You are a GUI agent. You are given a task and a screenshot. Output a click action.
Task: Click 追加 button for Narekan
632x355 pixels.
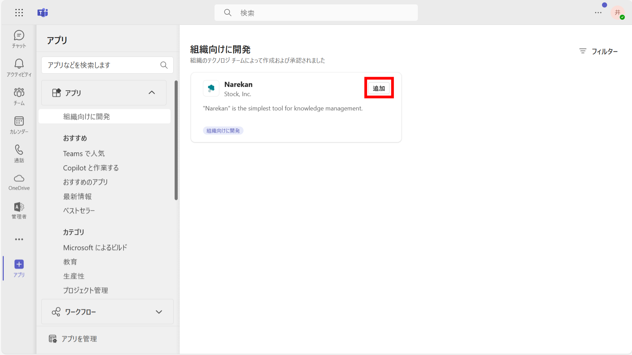pos(379,88)
